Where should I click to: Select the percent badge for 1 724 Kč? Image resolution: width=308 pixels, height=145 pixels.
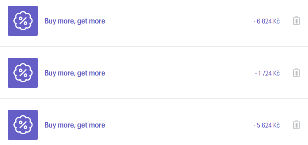[23, 73]
